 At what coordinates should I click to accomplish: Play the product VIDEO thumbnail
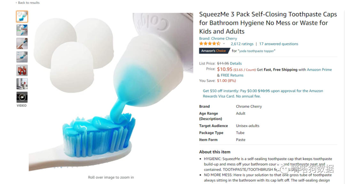[x=22, y=97]
